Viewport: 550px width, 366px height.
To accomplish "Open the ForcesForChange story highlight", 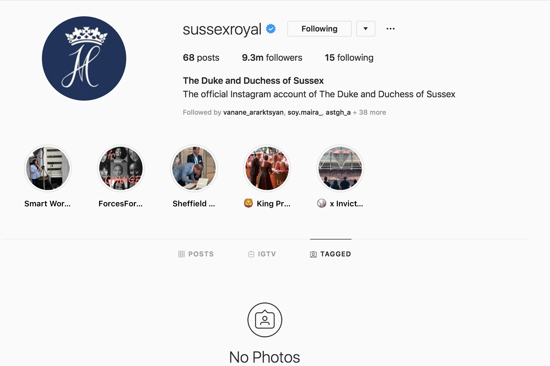I will [x=121, y=168].
